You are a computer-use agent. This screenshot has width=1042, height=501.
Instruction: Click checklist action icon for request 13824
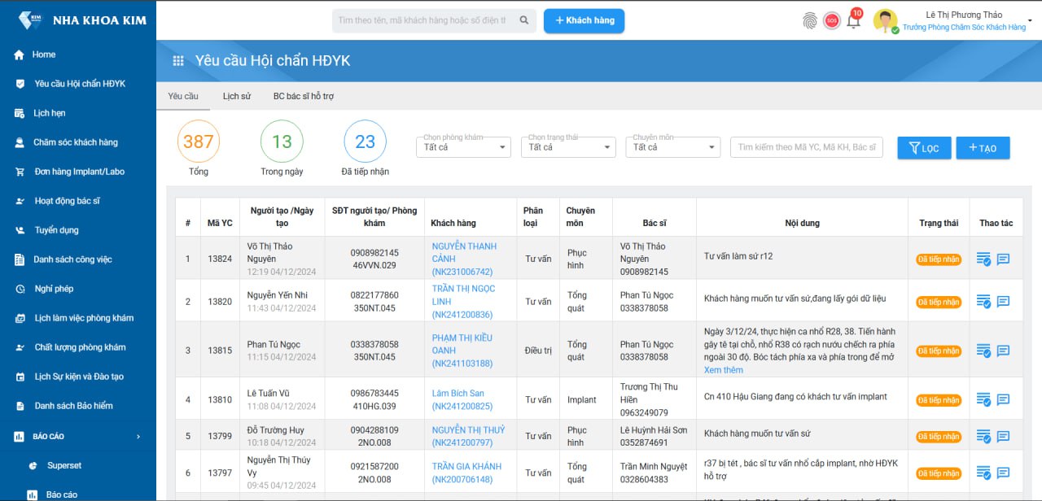click(x=983, y=259)
